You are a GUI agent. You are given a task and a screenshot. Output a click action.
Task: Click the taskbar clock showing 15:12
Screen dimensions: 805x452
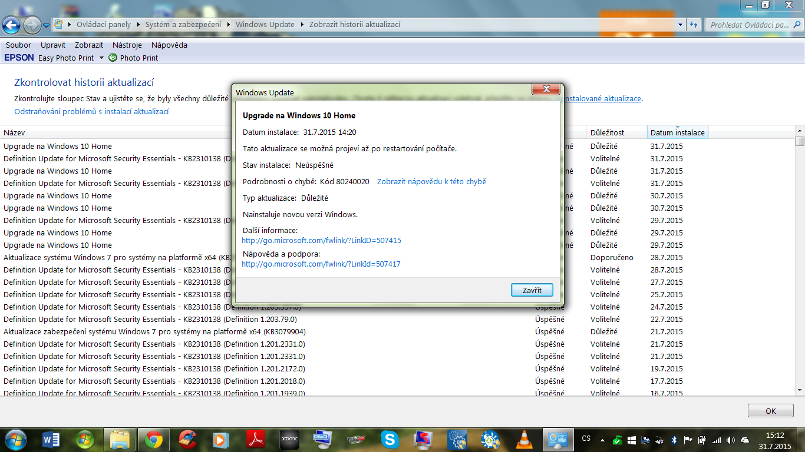pos(775,440)
